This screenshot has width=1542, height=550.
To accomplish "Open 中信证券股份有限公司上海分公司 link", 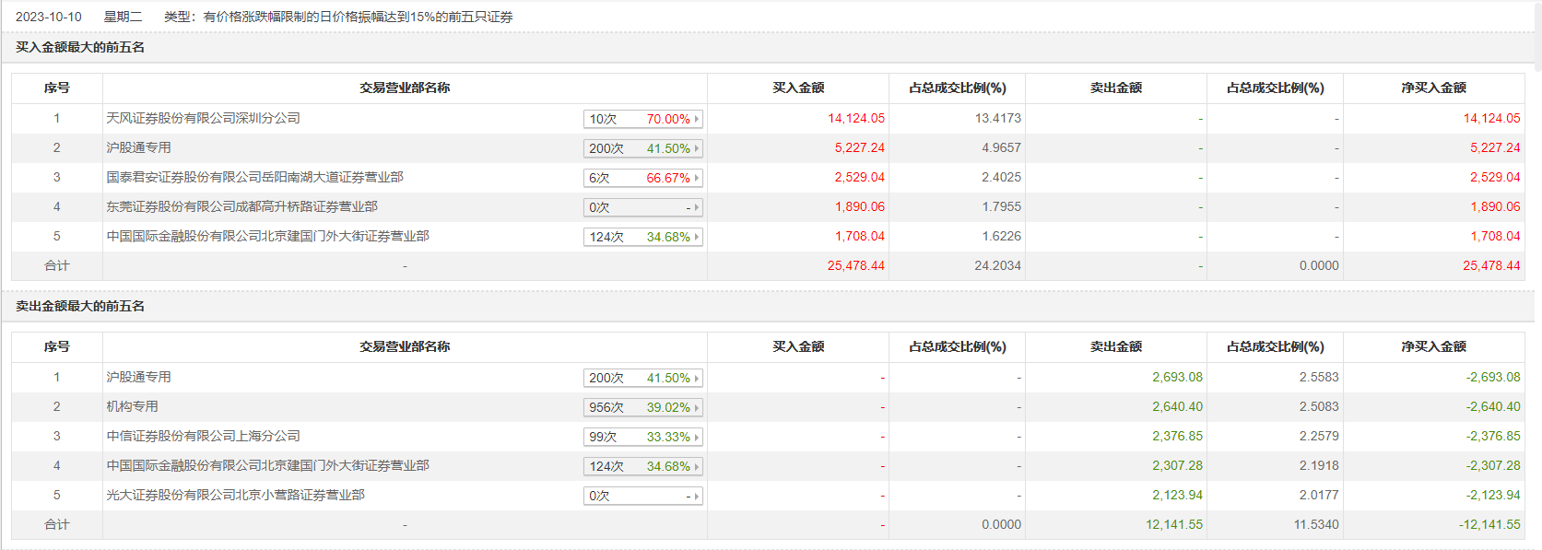I will [x=203, y=436].
